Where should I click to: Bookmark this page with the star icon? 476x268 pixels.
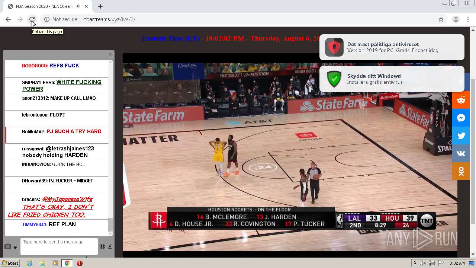[x=441, y=19]
